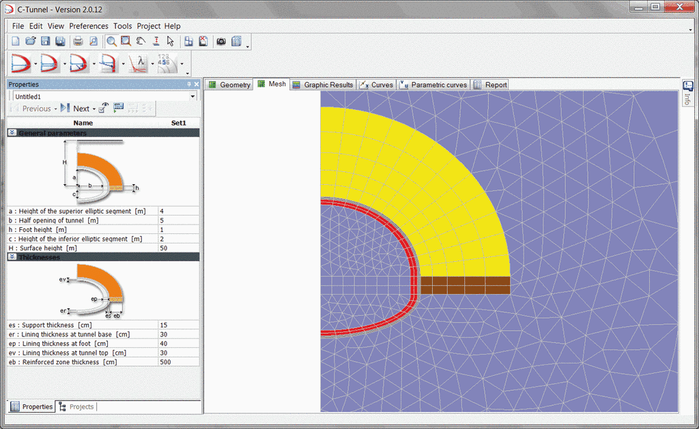This screenshot has height=429, width=699.
Task: Open the Next button dropdown arrow
Action: click(94, 109)
